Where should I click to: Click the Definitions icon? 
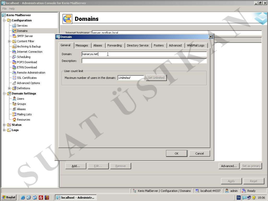(x=14, y=88)
